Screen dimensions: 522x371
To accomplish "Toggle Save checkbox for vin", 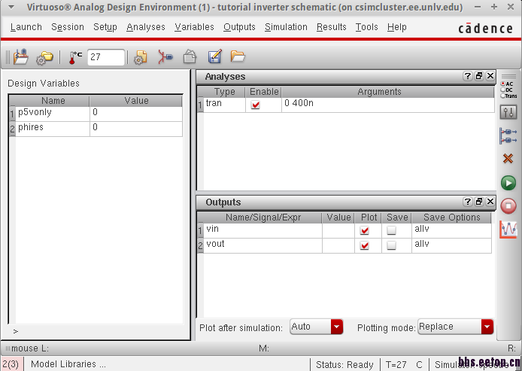I will (x=391, y=230).
